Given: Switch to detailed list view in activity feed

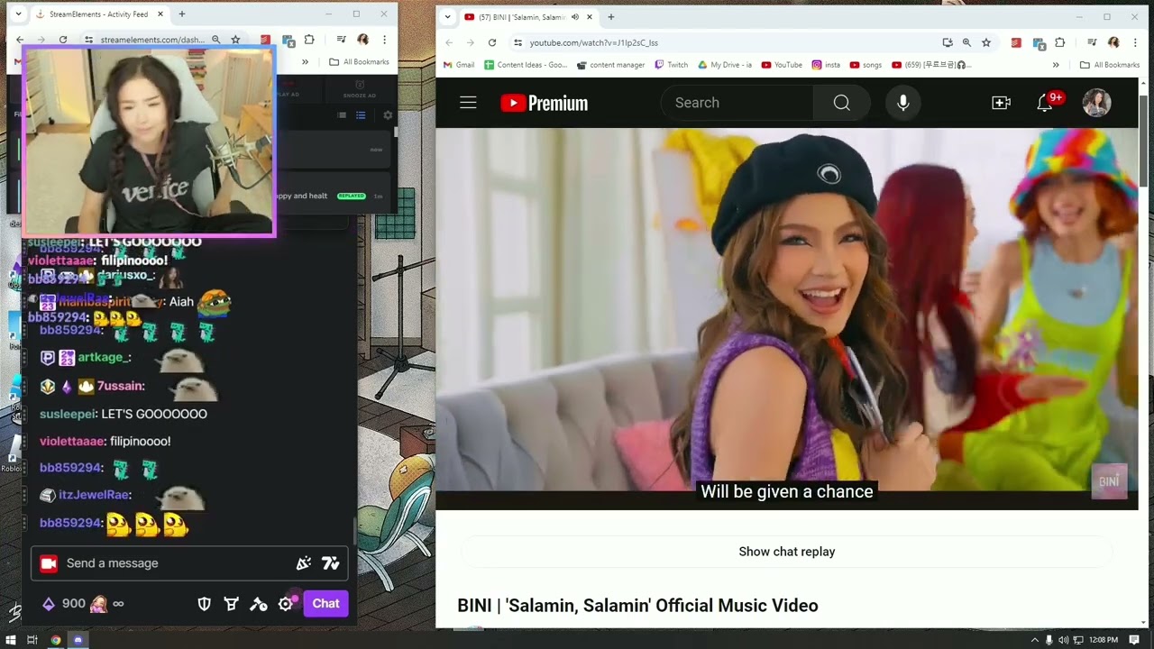Looking at the screenshot, I should click(x=361, y=115).
